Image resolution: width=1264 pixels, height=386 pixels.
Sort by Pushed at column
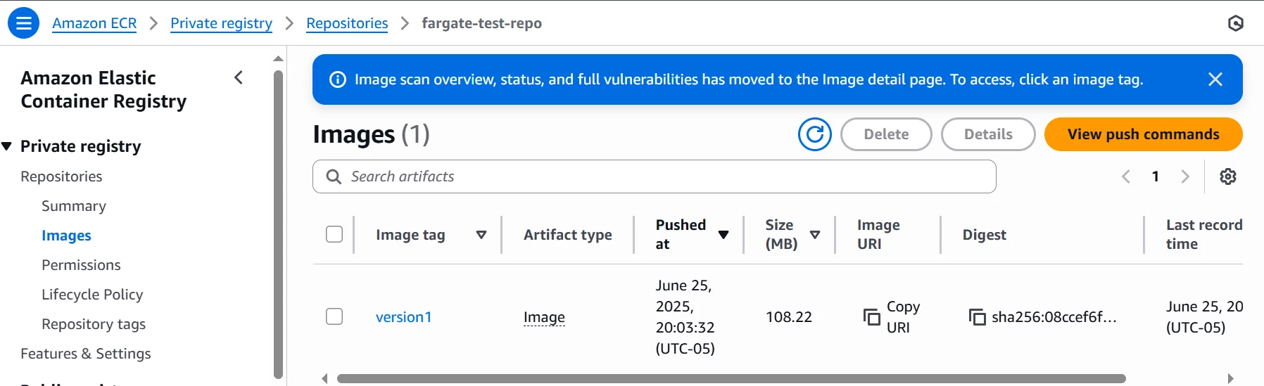[x=723, y=235]
